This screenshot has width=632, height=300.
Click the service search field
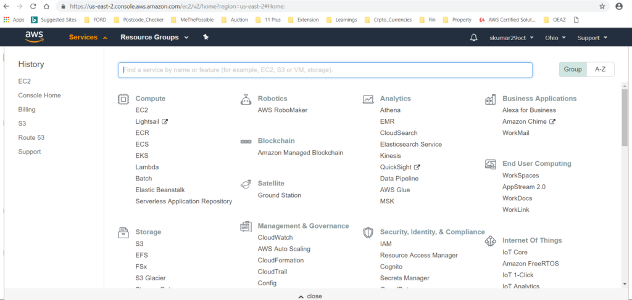click(325, 70)
